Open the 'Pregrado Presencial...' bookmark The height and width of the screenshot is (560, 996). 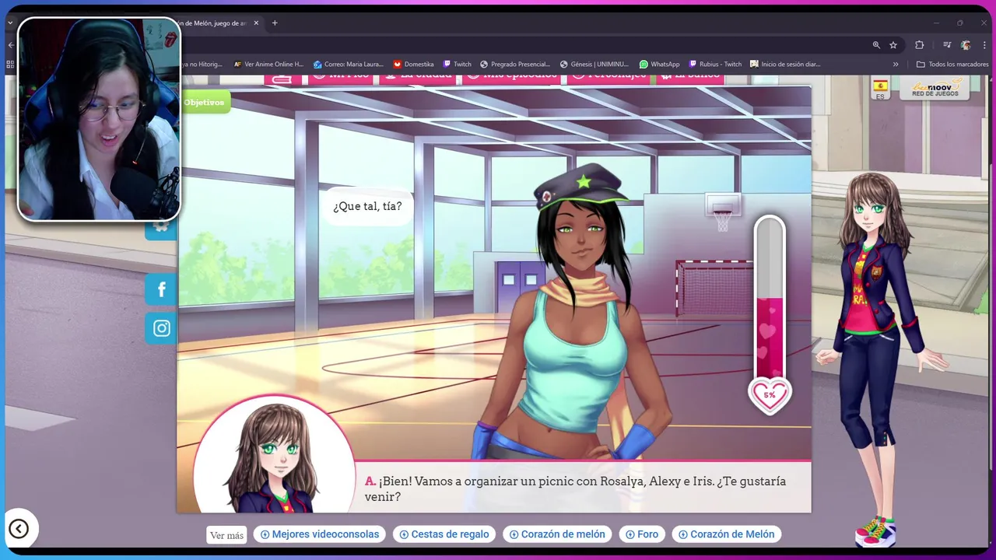point(515,65)
